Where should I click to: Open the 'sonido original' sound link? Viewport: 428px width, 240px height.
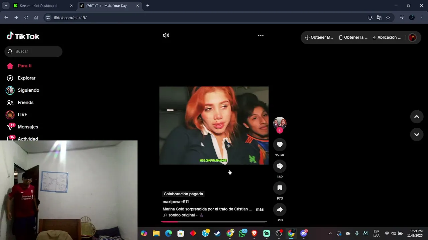tap(183, 215)
